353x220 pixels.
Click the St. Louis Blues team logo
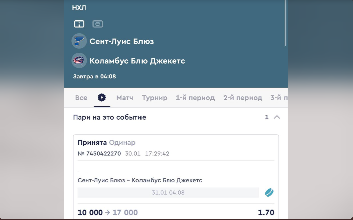point(79,41)
